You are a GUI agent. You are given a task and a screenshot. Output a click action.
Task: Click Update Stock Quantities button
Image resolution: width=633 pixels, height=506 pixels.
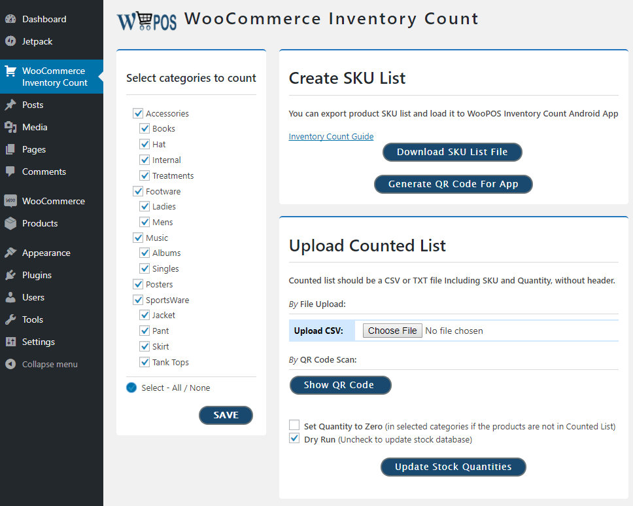click(453, 467)
